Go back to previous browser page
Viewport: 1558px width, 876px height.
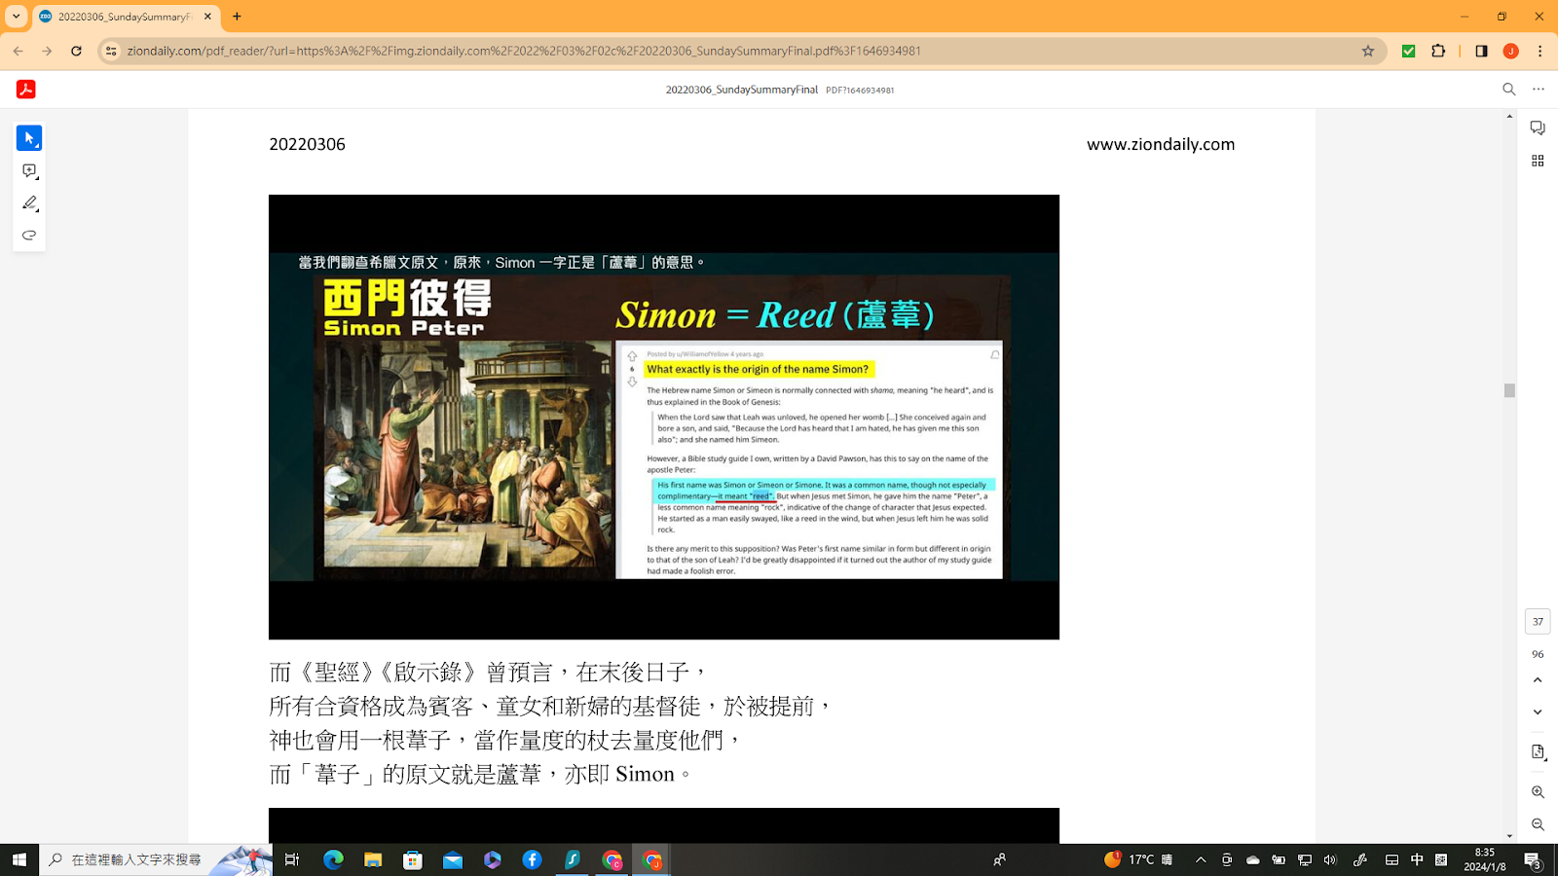pos(19,51)
